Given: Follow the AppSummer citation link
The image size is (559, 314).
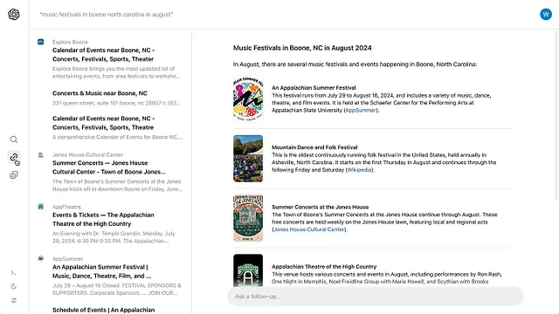Looking at the screenshot, I should point(361,111).
